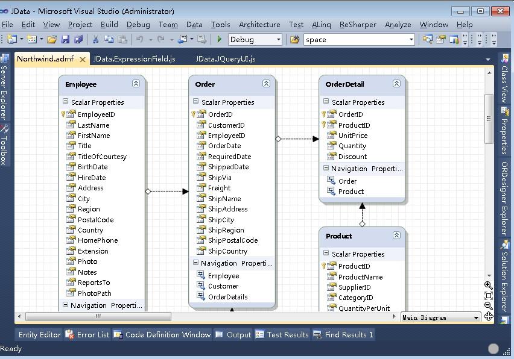The height and width of the screenshot is (359, 514).
Task: Open the File menu
Action: pyautogui.click(x=7, y=25)
